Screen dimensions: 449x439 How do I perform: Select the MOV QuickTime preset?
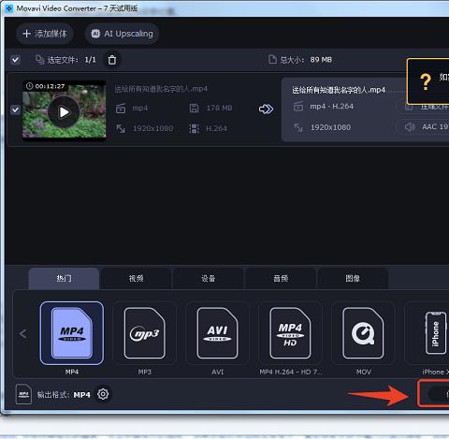point(363,333)
